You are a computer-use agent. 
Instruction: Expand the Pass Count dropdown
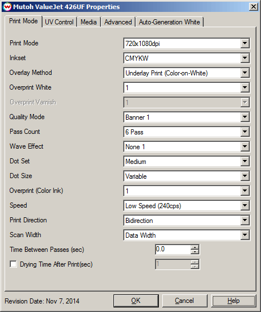[x=187, y=132]
